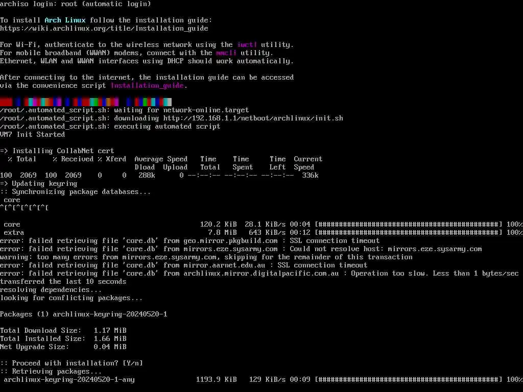Screen dimensions: 523x392
Task: Click the highlighted 'Arch Linux' text
Action: (x=65, y=20)
